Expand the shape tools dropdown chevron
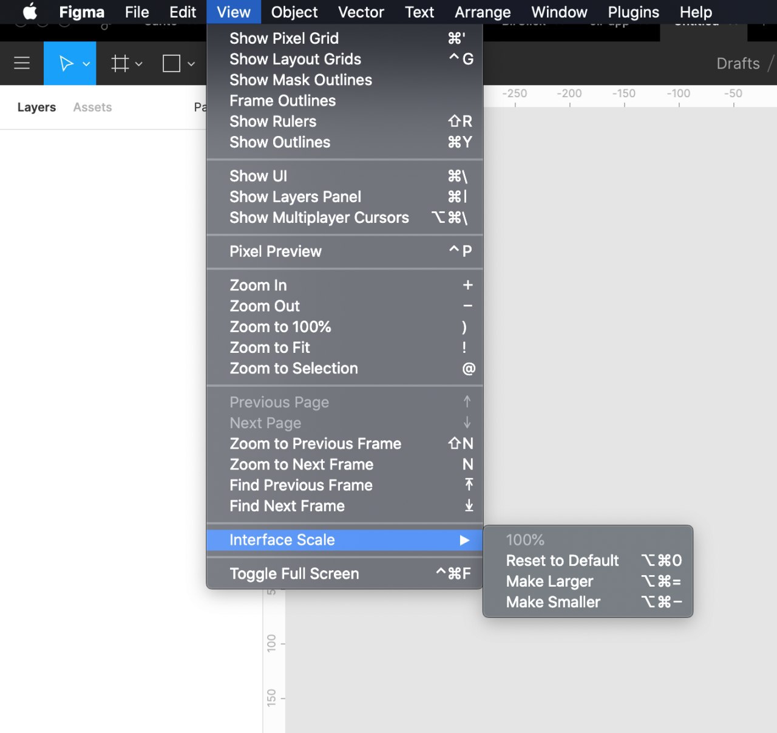Screen dimensions: 777x733 (x=191, y=64)
